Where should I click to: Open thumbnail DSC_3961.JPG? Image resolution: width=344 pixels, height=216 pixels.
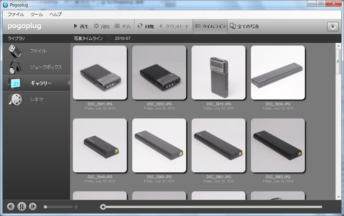pyautogui.click(x=219, y=145)
